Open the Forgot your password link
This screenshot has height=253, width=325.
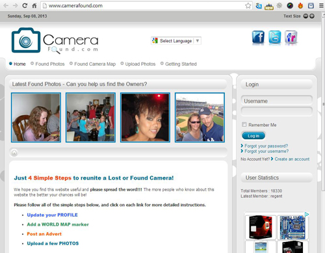tap(266, 146)
